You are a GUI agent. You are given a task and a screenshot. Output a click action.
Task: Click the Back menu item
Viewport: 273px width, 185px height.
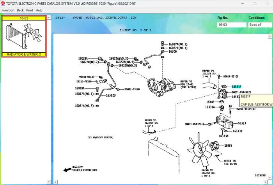[x=20, y=10]
